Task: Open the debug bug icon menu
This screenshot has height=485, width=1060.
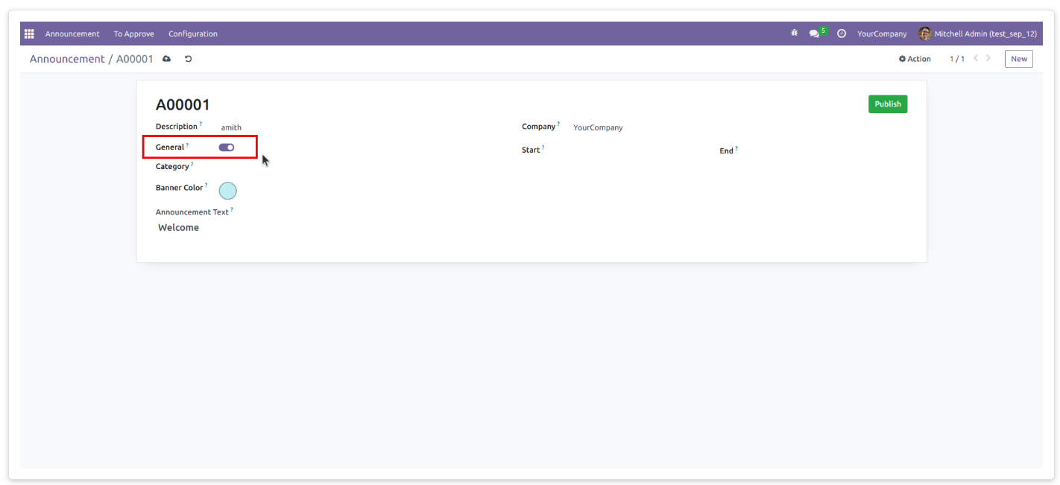Action: point(795,34)
